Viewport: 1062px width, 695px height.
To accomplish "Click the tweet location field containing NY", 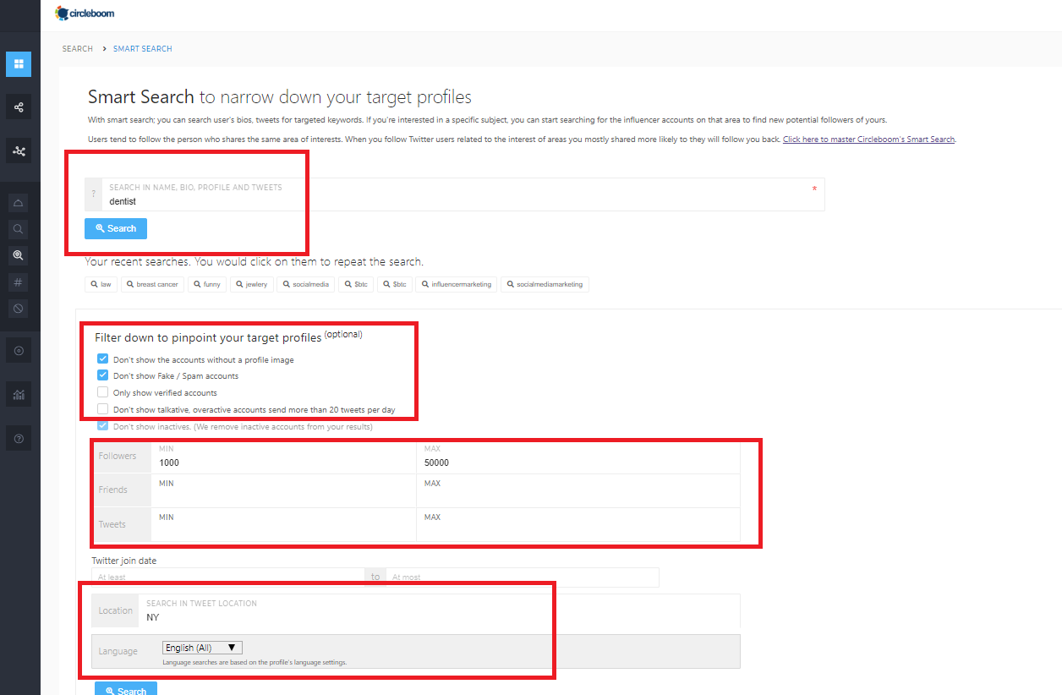I will [439, 610].
